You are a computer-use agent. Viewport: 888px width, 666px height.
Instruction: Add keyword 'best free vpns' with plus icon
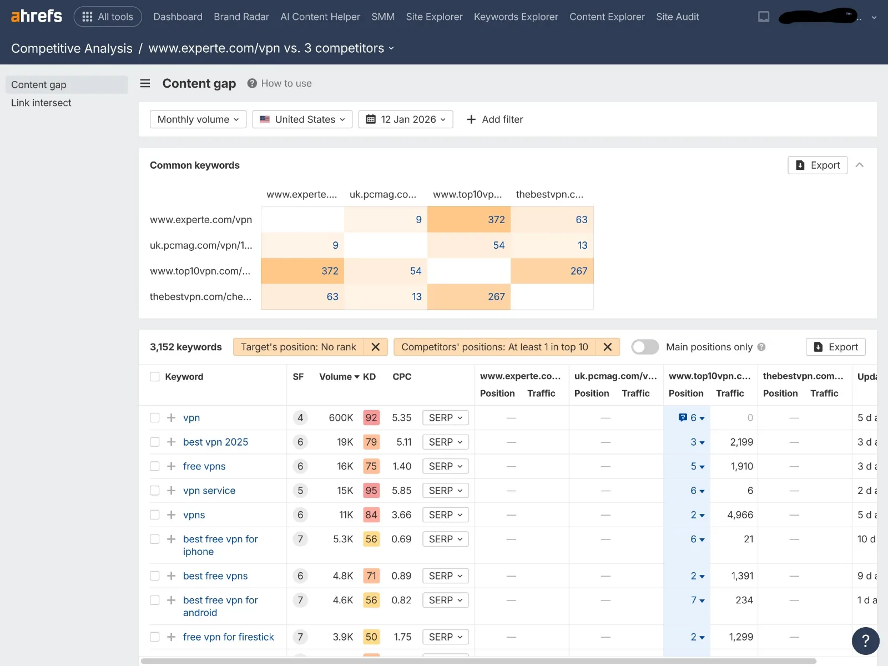[x=171, y=576]
